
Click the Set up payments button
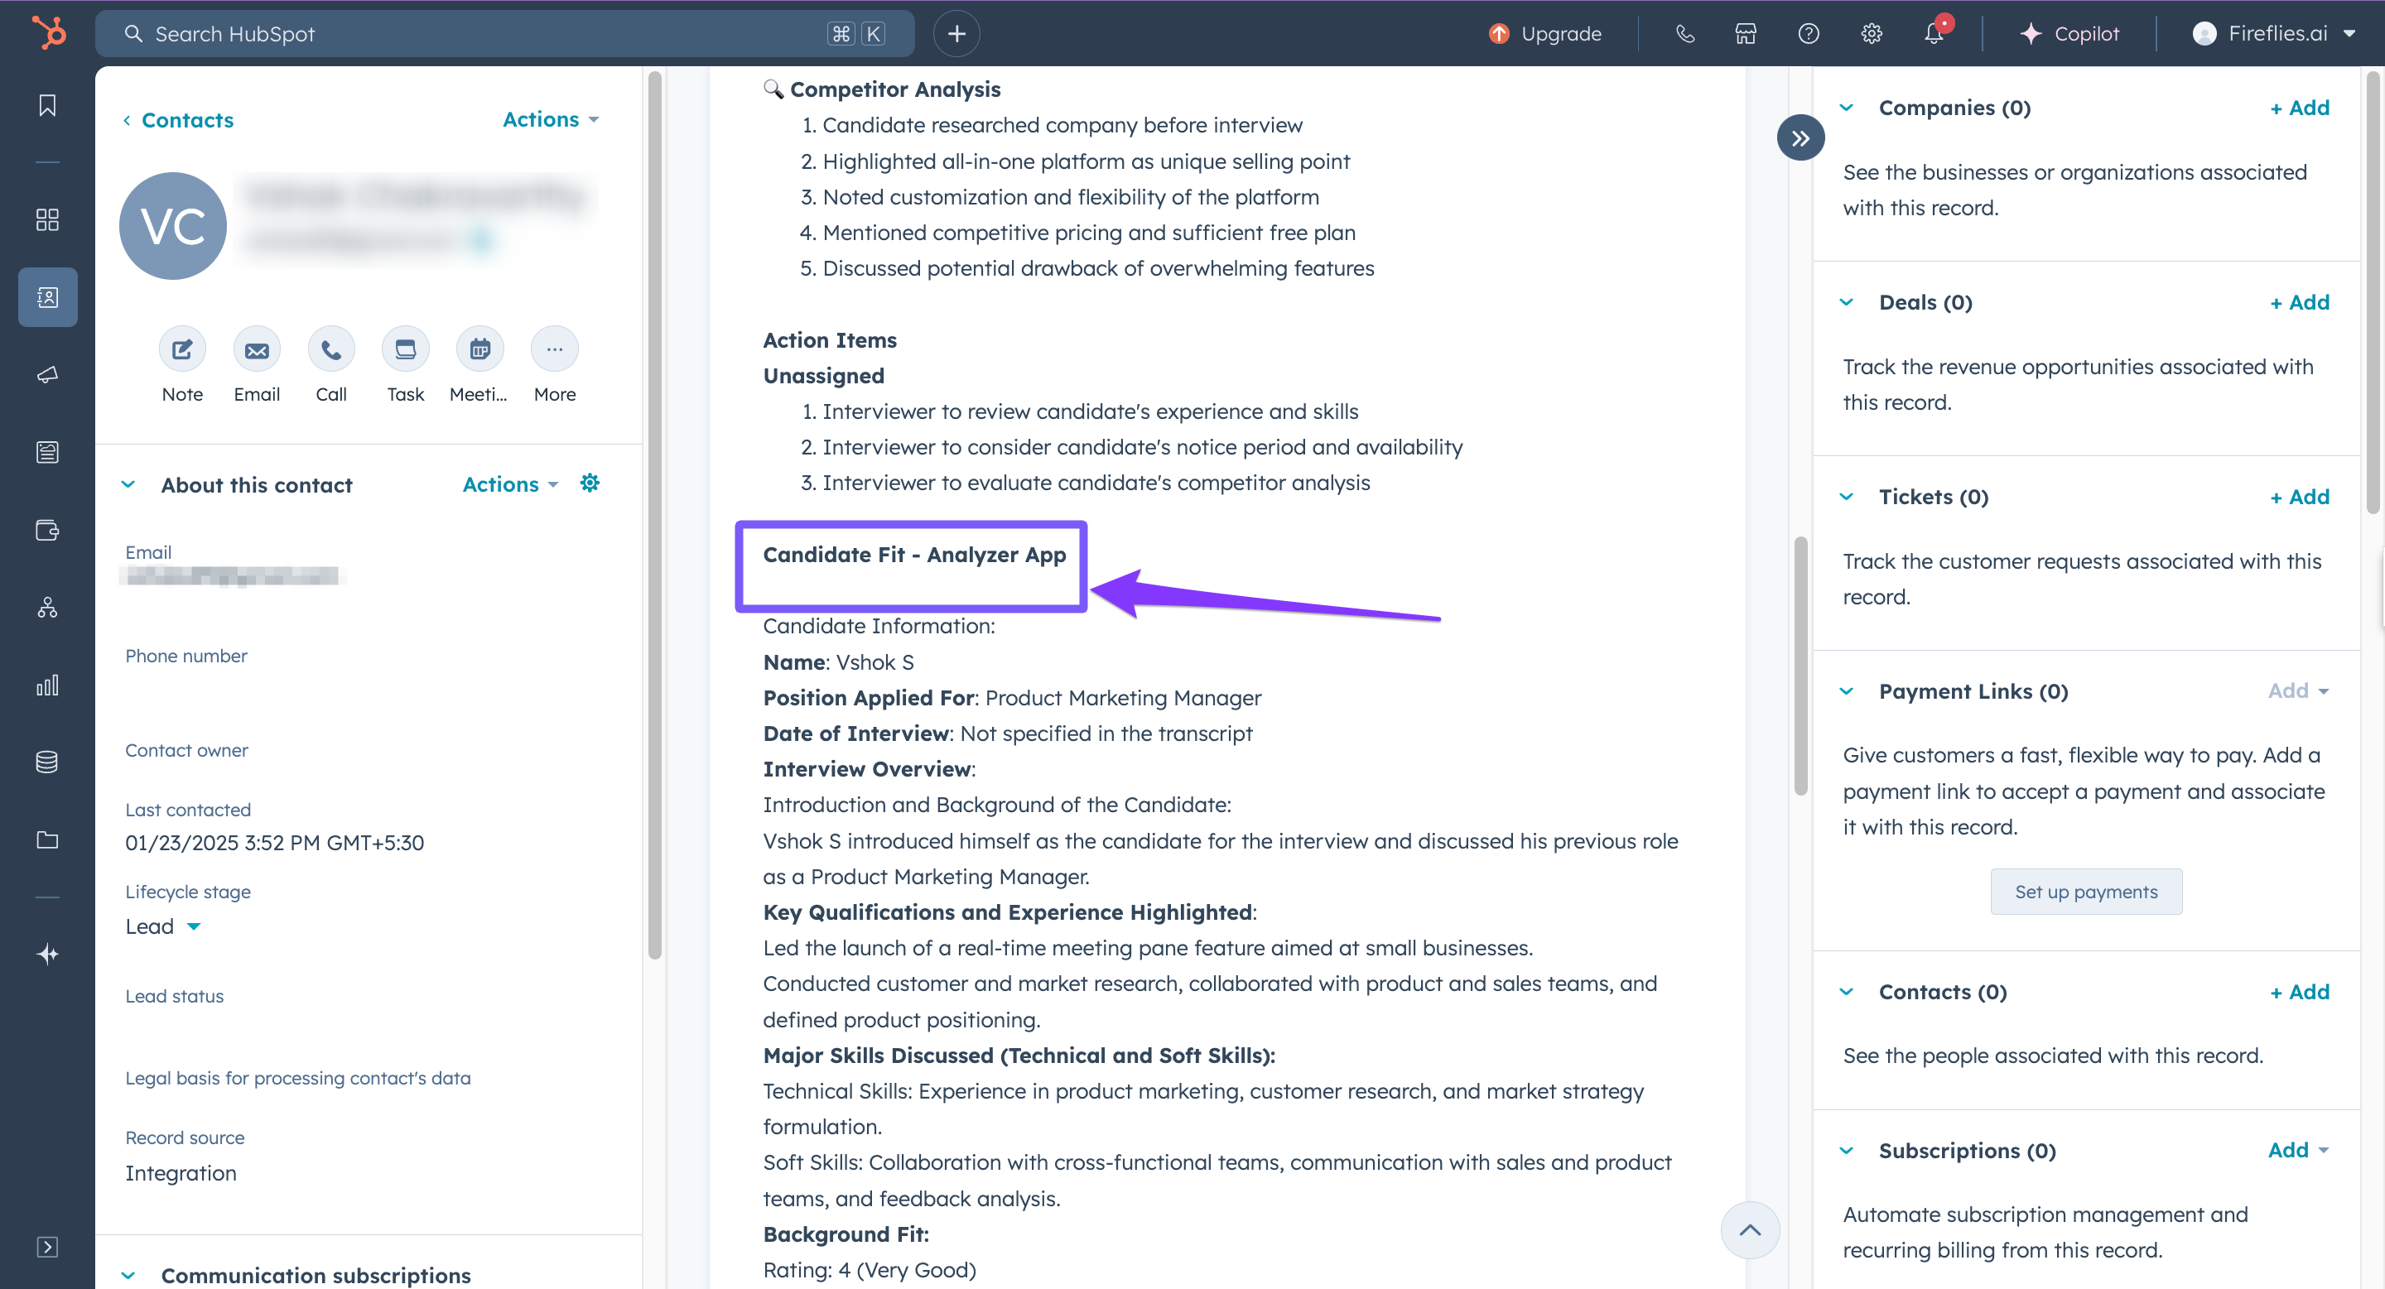pos(2086,891)
